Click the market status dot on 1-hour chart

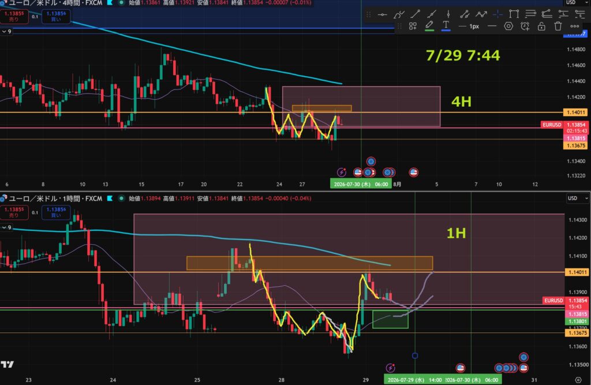121,198
